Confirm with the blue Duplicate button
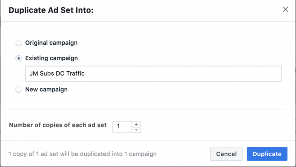This screenshot has width=296, height=167. point(267,154)
